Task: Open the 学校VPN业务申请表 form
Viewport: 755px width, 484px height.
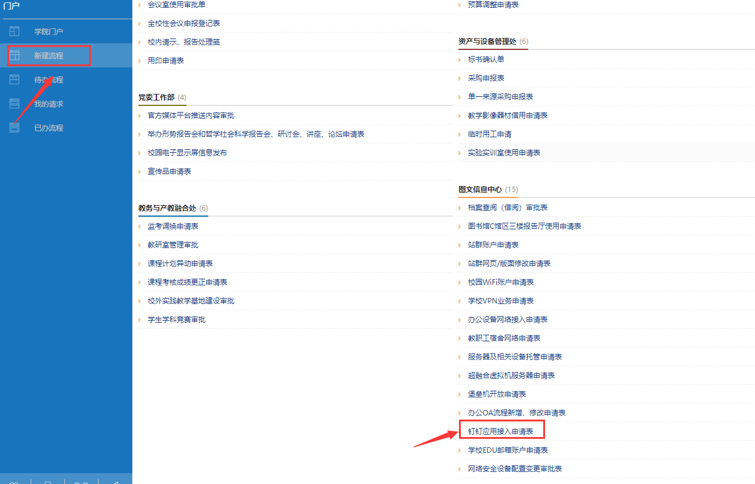Action: pos(501,300)
